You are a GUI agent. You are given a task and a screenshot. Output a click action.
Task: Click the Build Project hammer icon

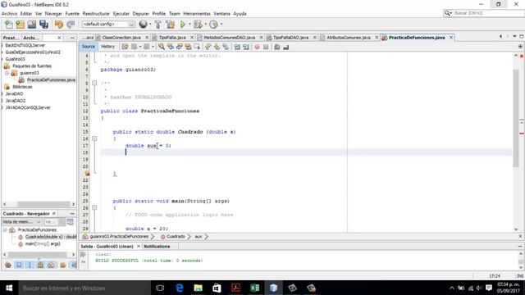tap(157, 25)
